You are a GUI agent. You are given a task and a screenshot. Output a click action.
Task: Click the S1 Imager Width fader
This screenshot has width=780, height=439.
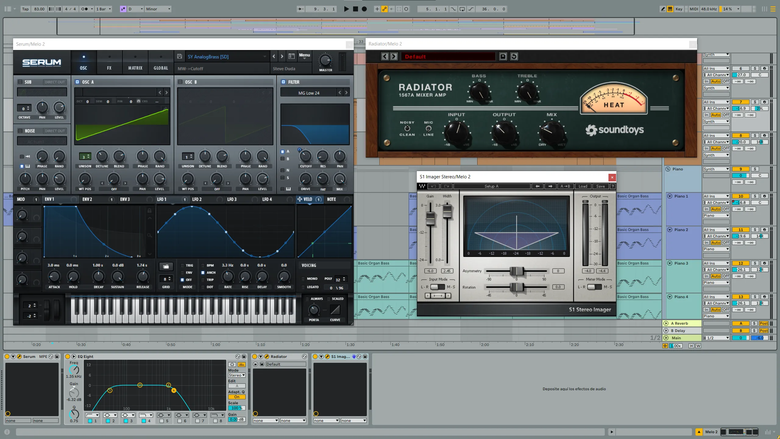point(447,212)
